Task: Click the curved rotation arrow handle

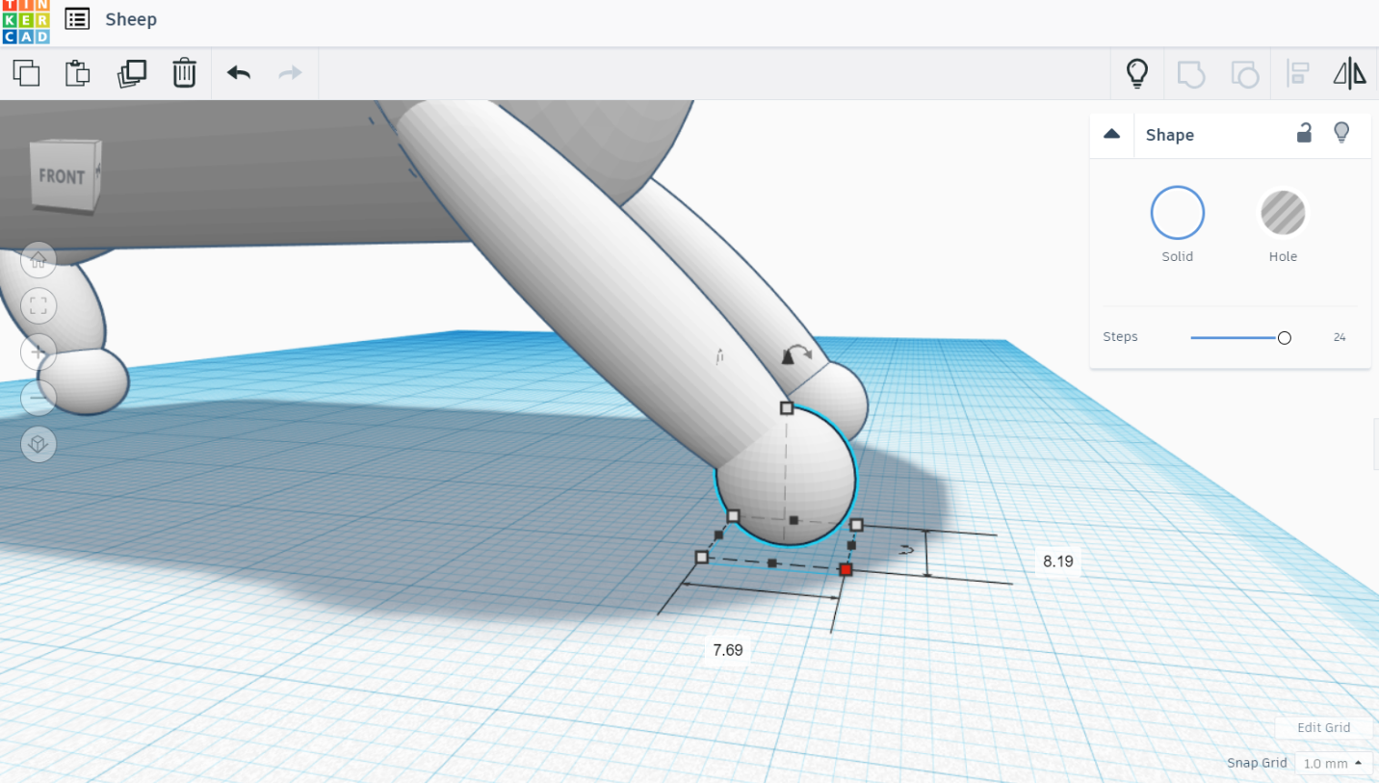Action: [x=796, y=354]
